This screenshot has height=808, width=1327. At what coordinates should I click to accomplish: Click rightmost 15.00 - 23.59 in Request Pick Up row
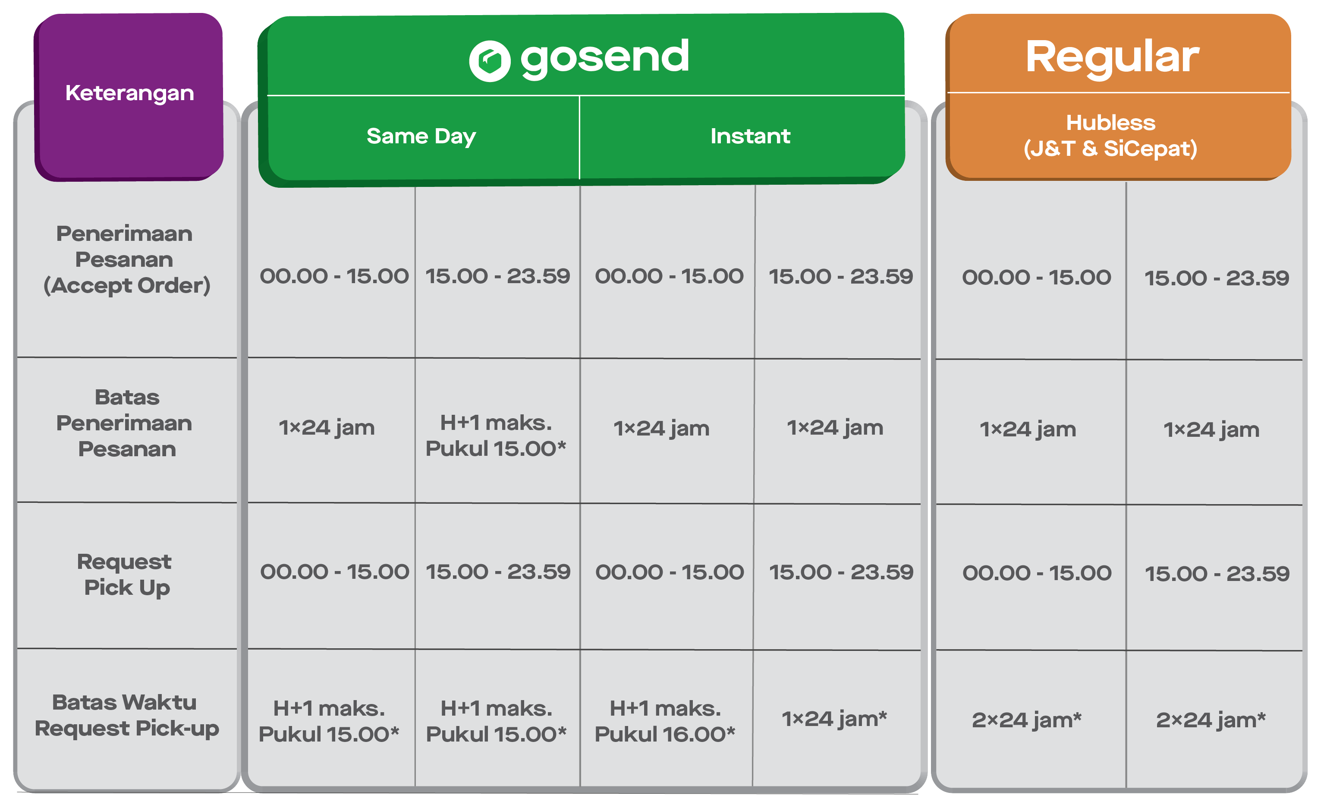[x=1217, y=574]
